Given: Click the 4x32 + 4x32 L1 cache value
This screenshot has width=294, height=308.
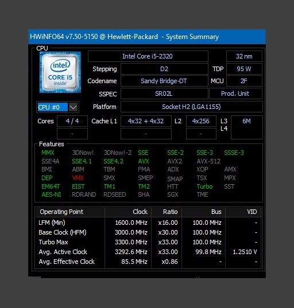Looking at the screenshot, I should 146,121.
